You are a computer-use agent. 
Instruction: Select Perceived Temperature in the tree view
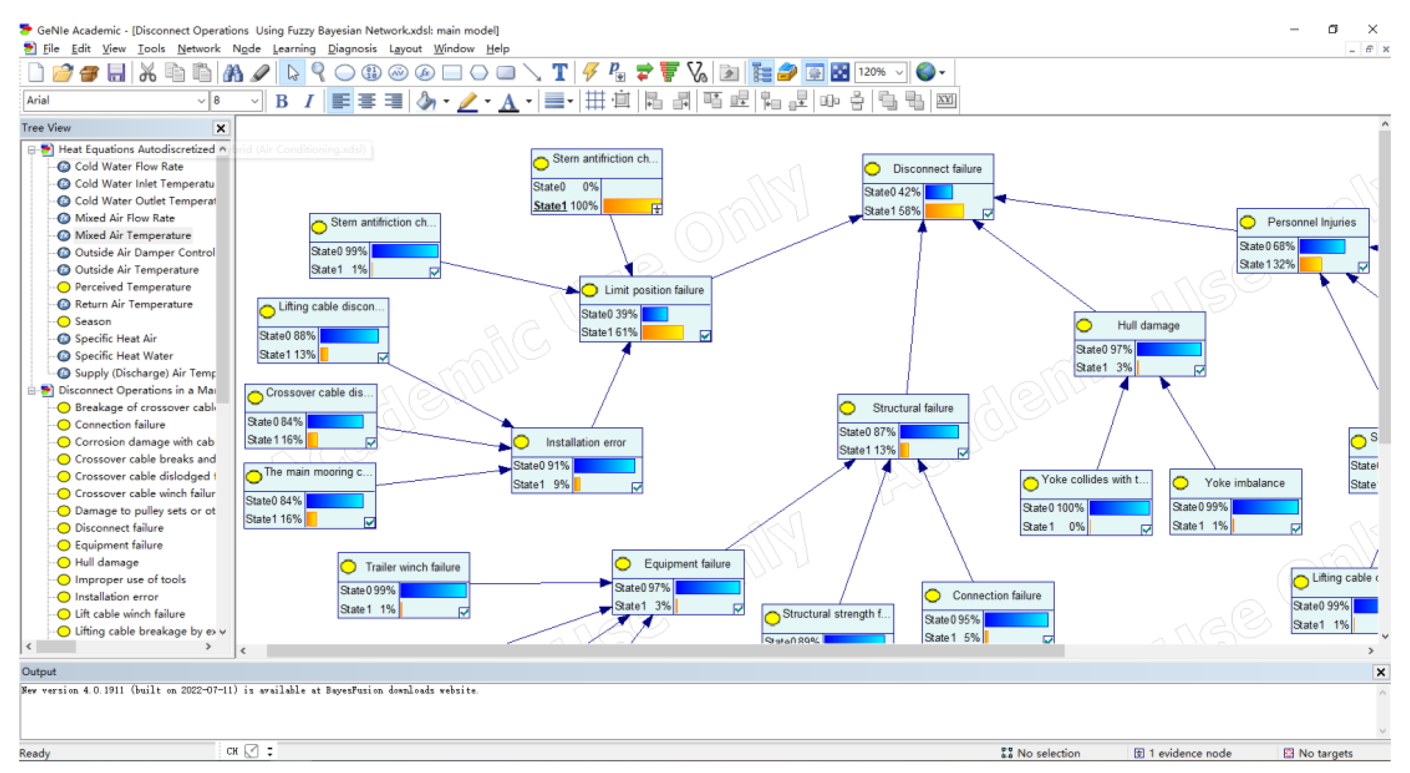tap(132, 287)
